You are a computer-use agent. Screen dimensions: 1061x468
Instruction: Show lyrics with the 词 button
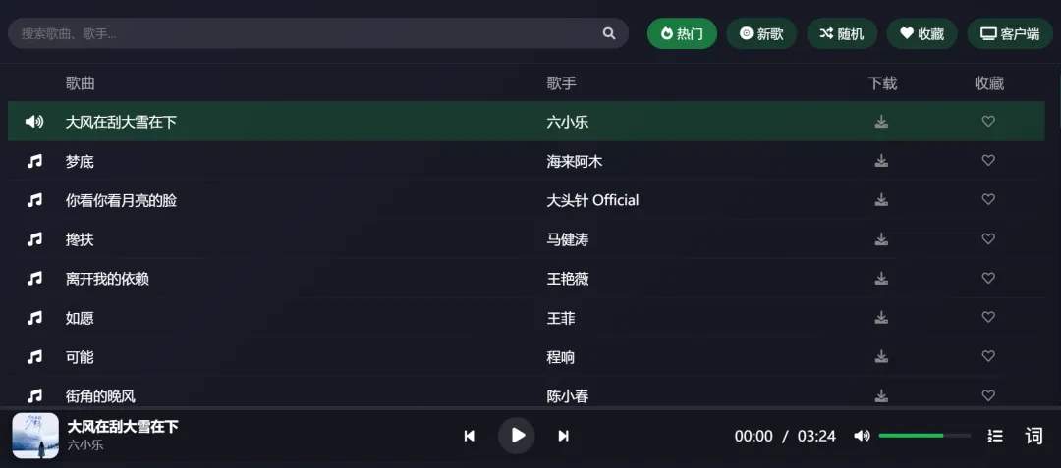[x=1033, y=436]
